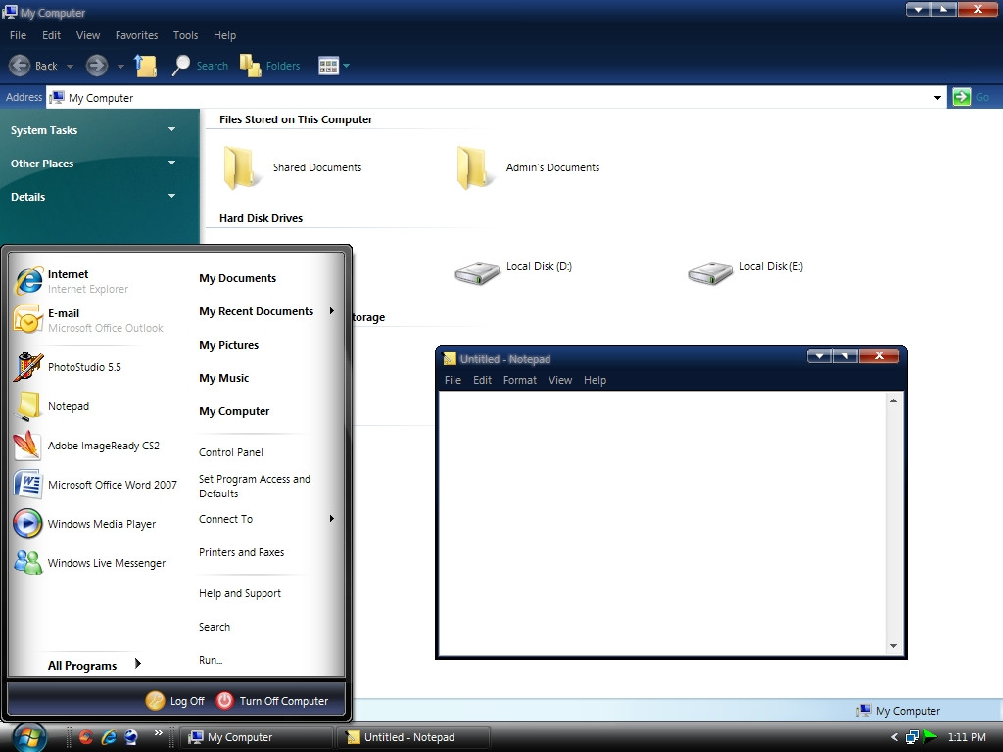Click the first red quick launch icon

(86, 737)
